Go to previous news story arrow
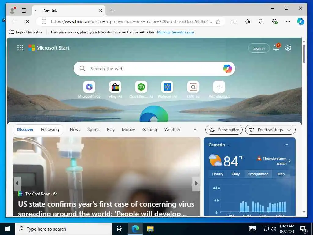The height and width of the screenshot is (235, 313). (17, 184)
